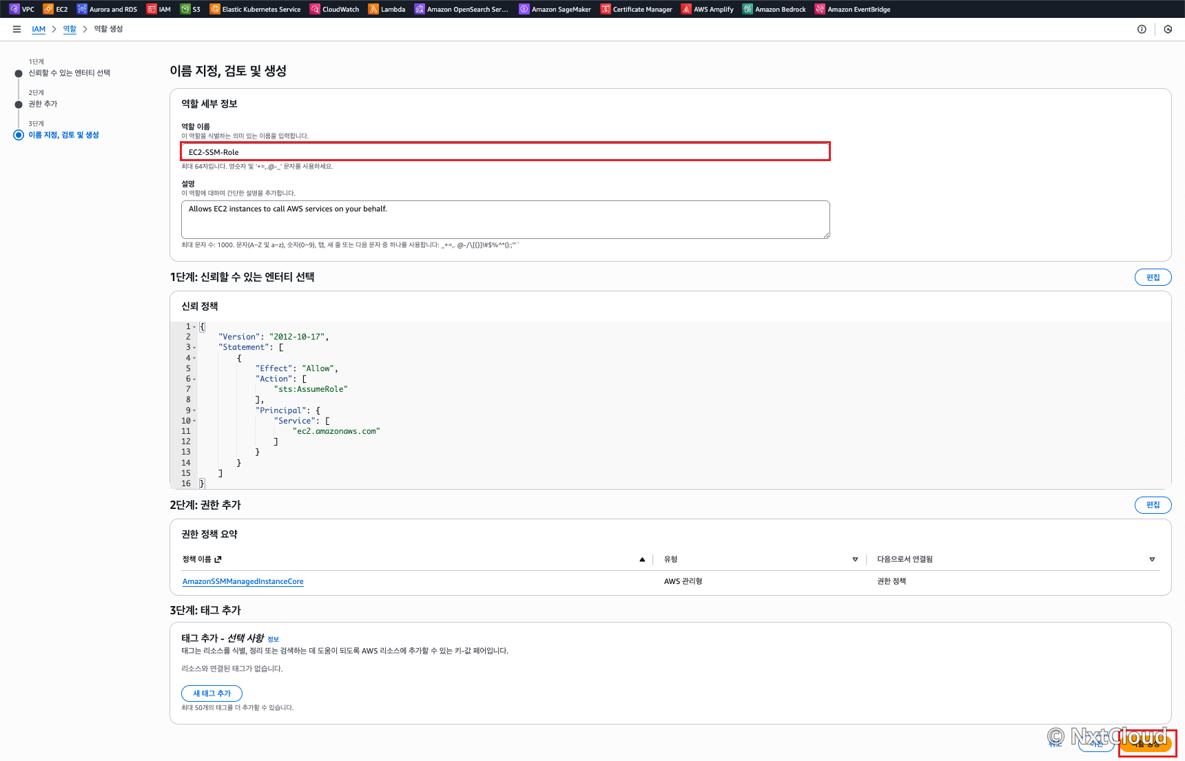Collapse the Principal block at line 9
Viewport: 1185px width, 761px height.
pyautogui.click(x=194, y=410)
